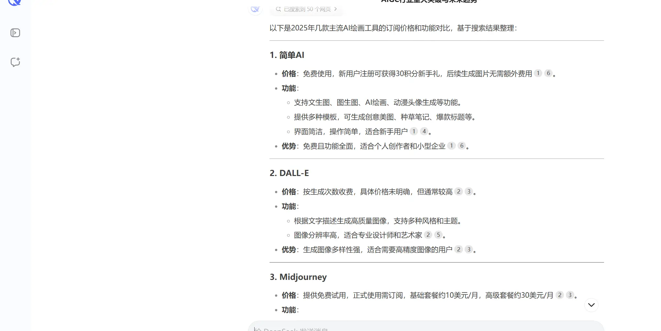Expand the 已搜索到 50 个网页 search results

point(306,9)
